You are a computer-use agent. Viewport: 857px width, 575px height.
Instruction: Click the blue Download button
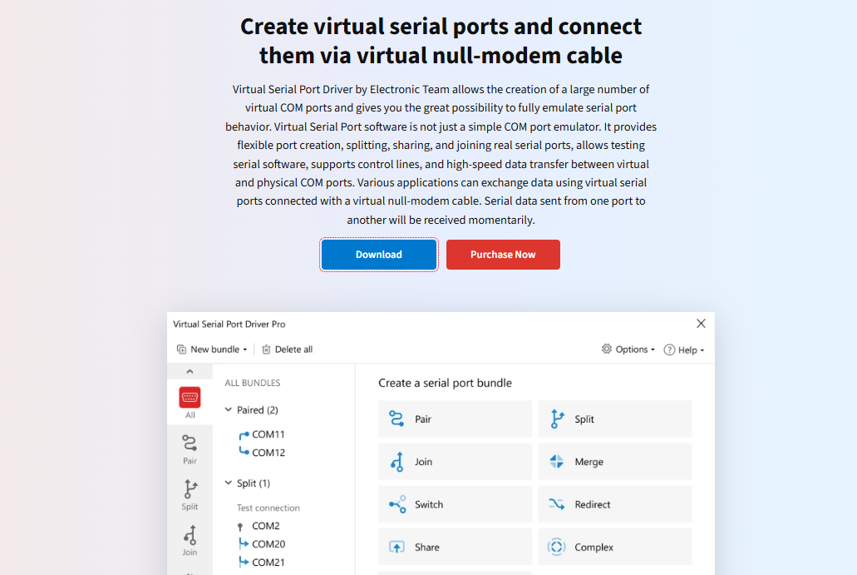point(379,255)
